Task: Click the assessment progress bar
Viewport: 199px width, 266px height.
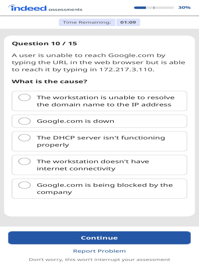Action: [154, 8]
